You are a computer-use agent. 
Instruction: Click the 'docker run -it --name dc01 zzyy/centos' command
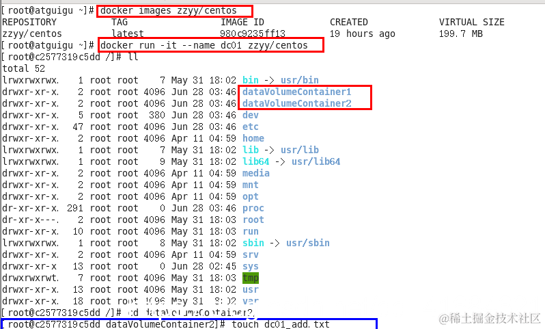[204, 46]
